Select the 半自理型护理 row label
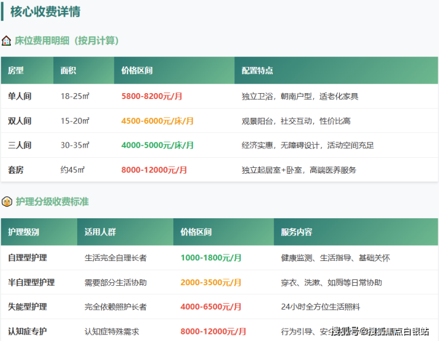The image size is (439, 341). tap(31, 283)
